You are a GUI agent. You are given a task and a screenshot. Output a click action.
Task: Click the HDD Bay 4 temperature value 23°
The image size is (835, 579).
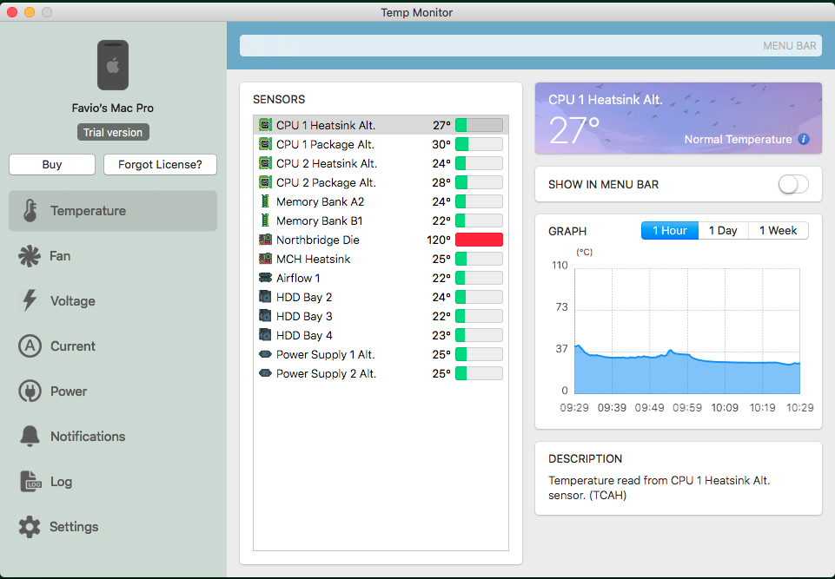(x=441, y=335)
